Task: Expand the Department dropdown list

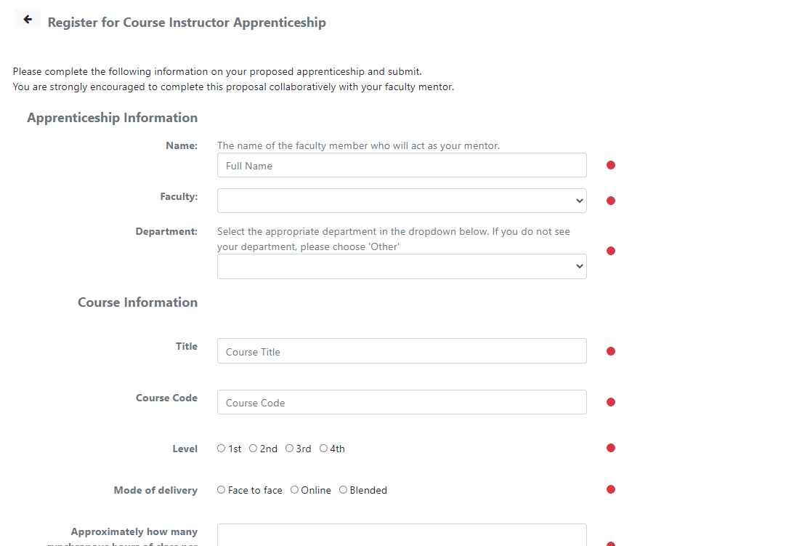Action: 402,267
